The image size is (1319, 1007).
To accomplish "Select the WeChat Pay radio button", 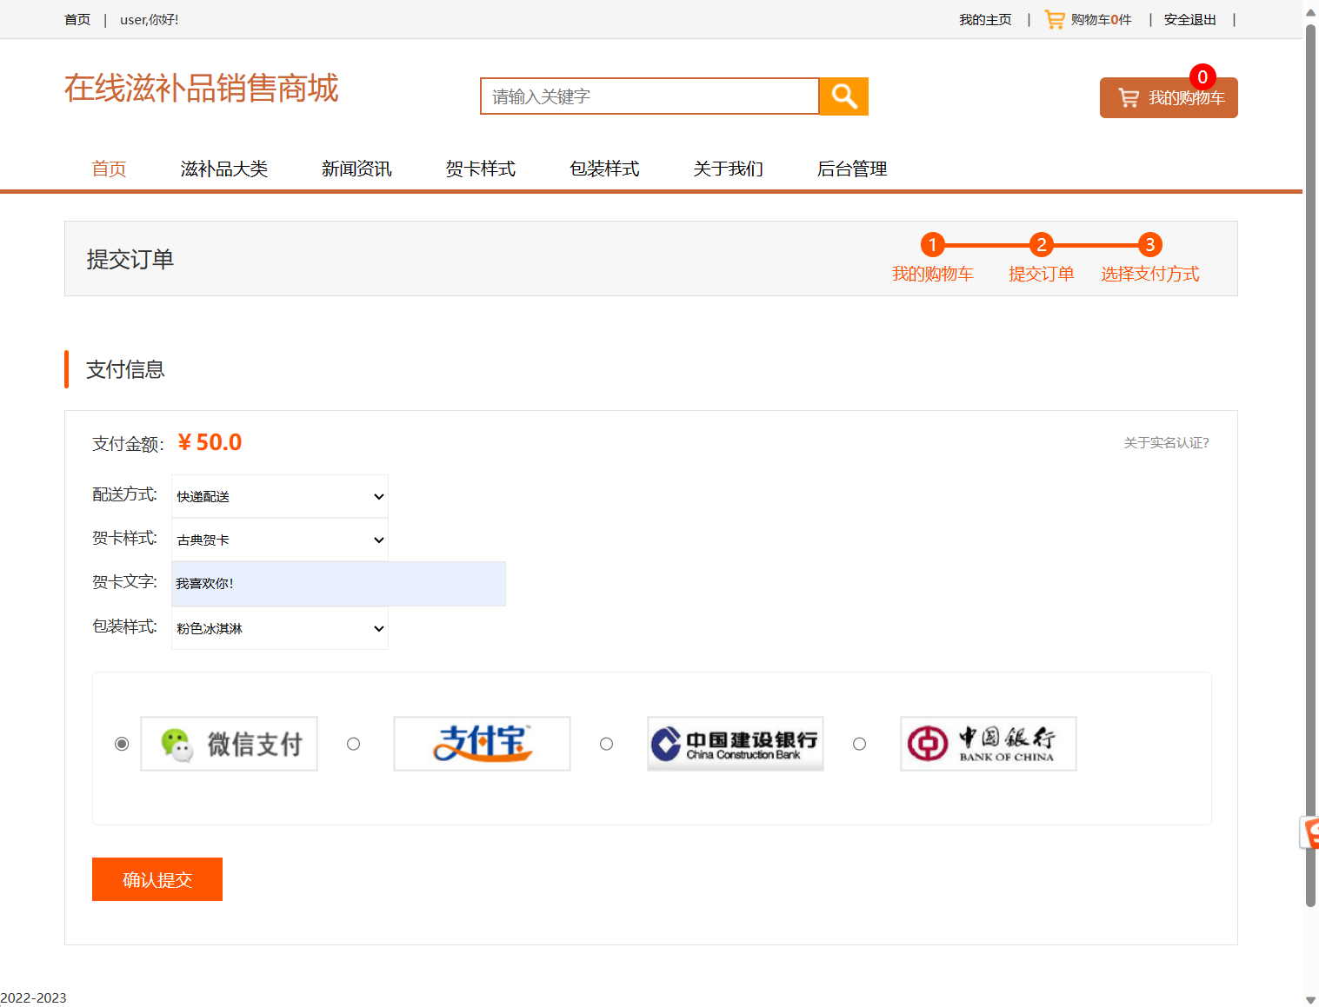I will tap(121, 743).
